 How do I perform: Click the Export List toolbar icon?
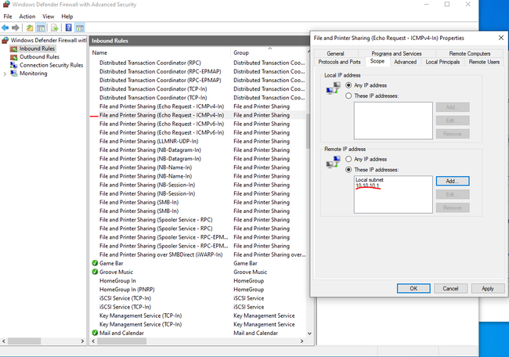pyautogui.click(x=54, y=28)
